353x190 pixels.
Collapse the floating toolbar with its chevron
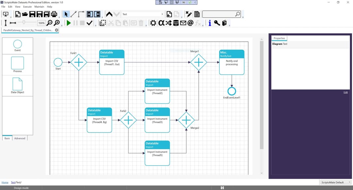click(195, 2)
